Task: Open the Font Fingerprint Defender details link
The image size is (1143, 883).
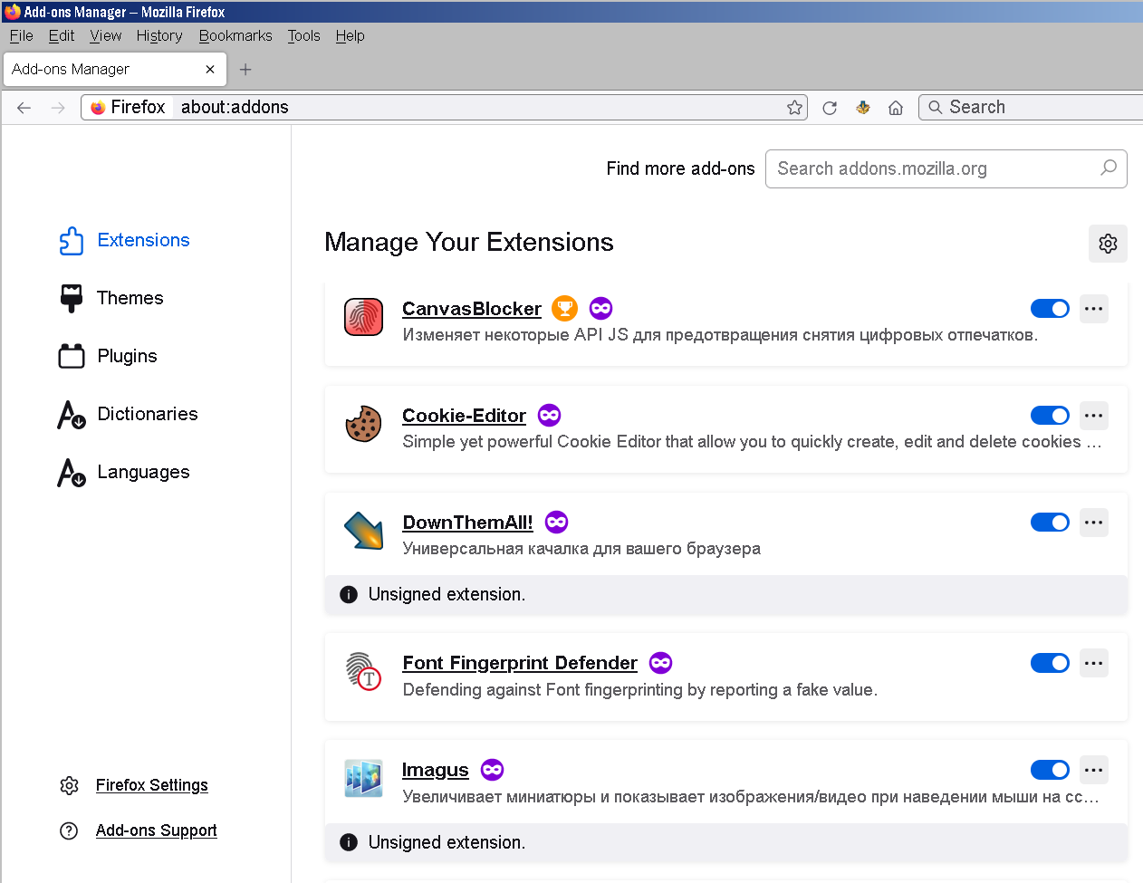Action: (520, 663)
